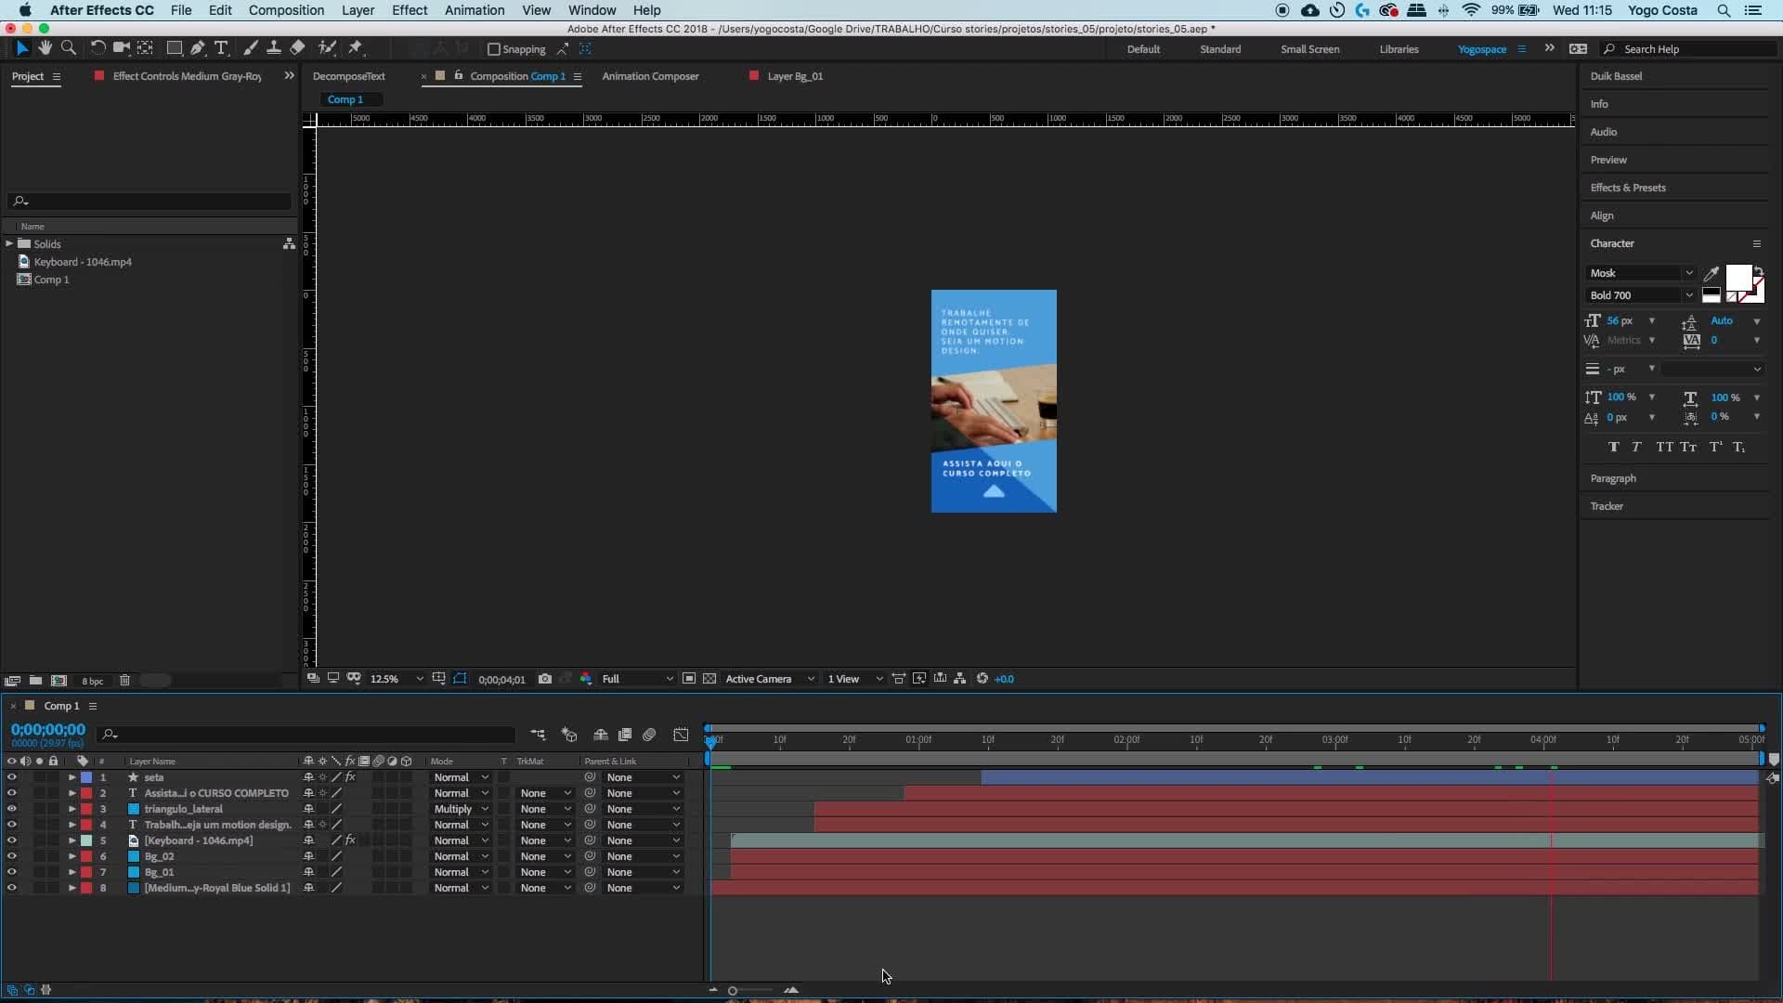
Task: Enable the Snapping checkbox
Action: tap(494, 49)
